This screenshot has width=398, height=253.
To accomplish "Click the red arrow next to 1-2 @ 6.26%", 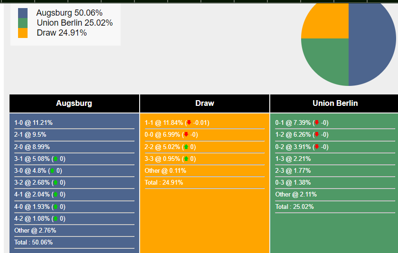I will click(x=316, y=135).
